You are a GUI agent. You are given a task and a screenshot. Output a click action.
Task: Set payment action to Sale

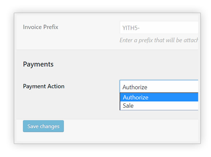click(159, 106)
